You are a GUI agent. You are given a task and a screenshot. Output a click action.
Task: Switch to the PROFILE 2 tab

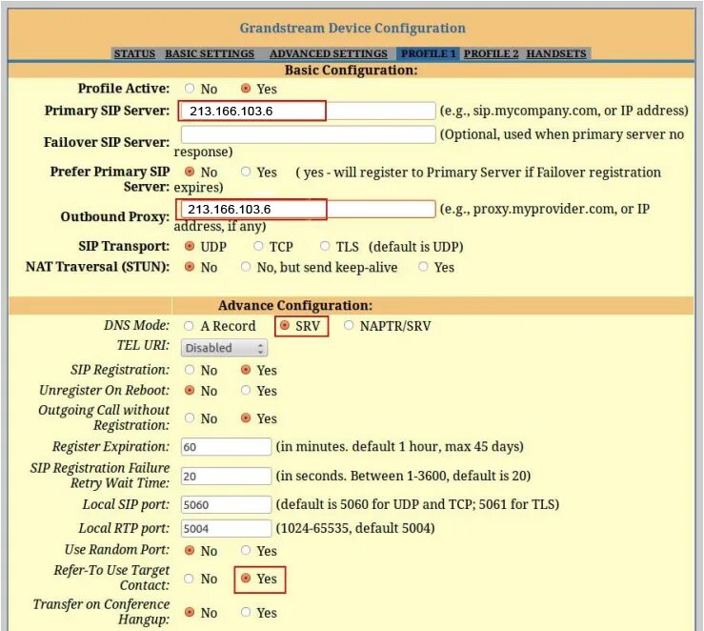(x=491, y=53)
